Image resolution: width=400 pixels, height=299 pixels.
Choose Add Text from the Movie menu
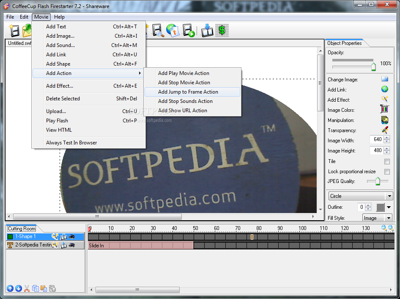click(89, 27)
